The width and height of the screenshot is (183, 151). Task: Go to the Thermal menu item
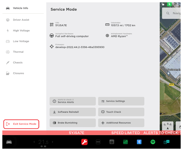[x=18, y=52]
